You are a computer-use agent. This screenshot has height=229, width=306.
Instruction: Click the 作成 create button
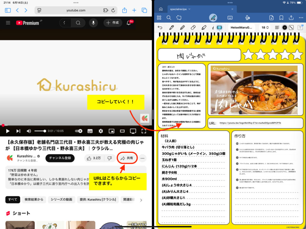pyautogui.click(x=113, y=23)
